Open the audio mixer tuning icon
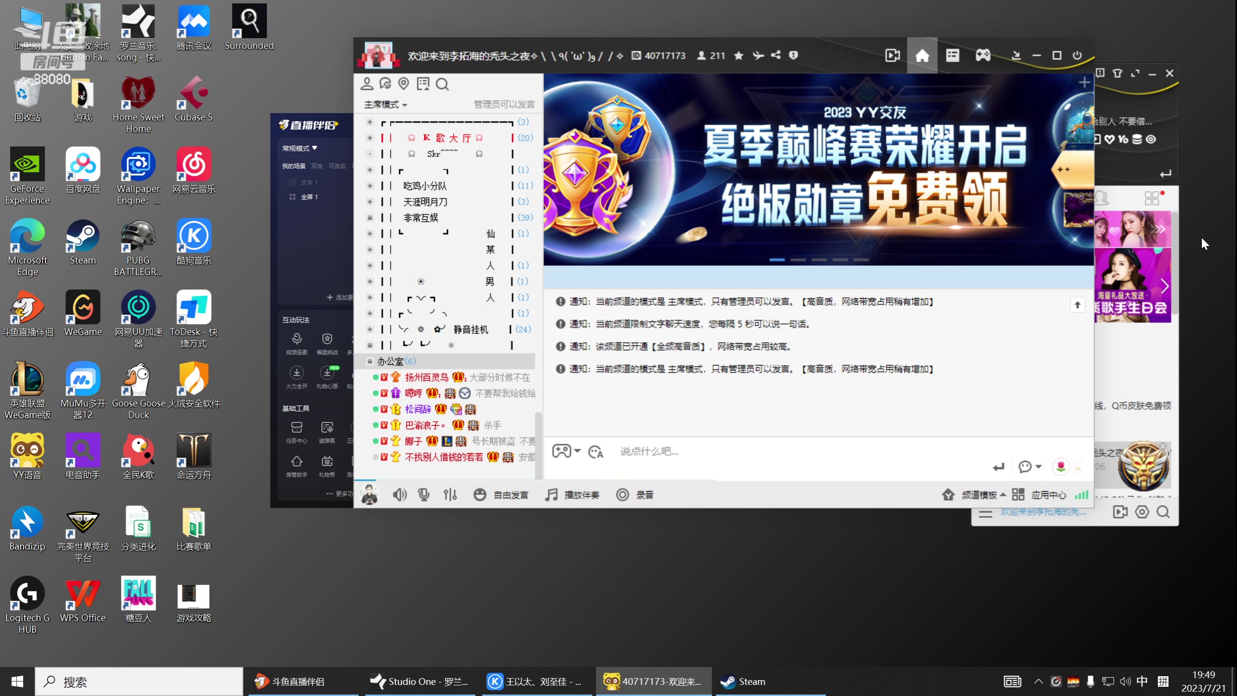 tap(450, 494)
